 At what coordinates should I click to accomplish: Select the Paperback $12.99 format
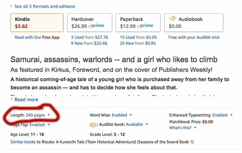[138, 23]
